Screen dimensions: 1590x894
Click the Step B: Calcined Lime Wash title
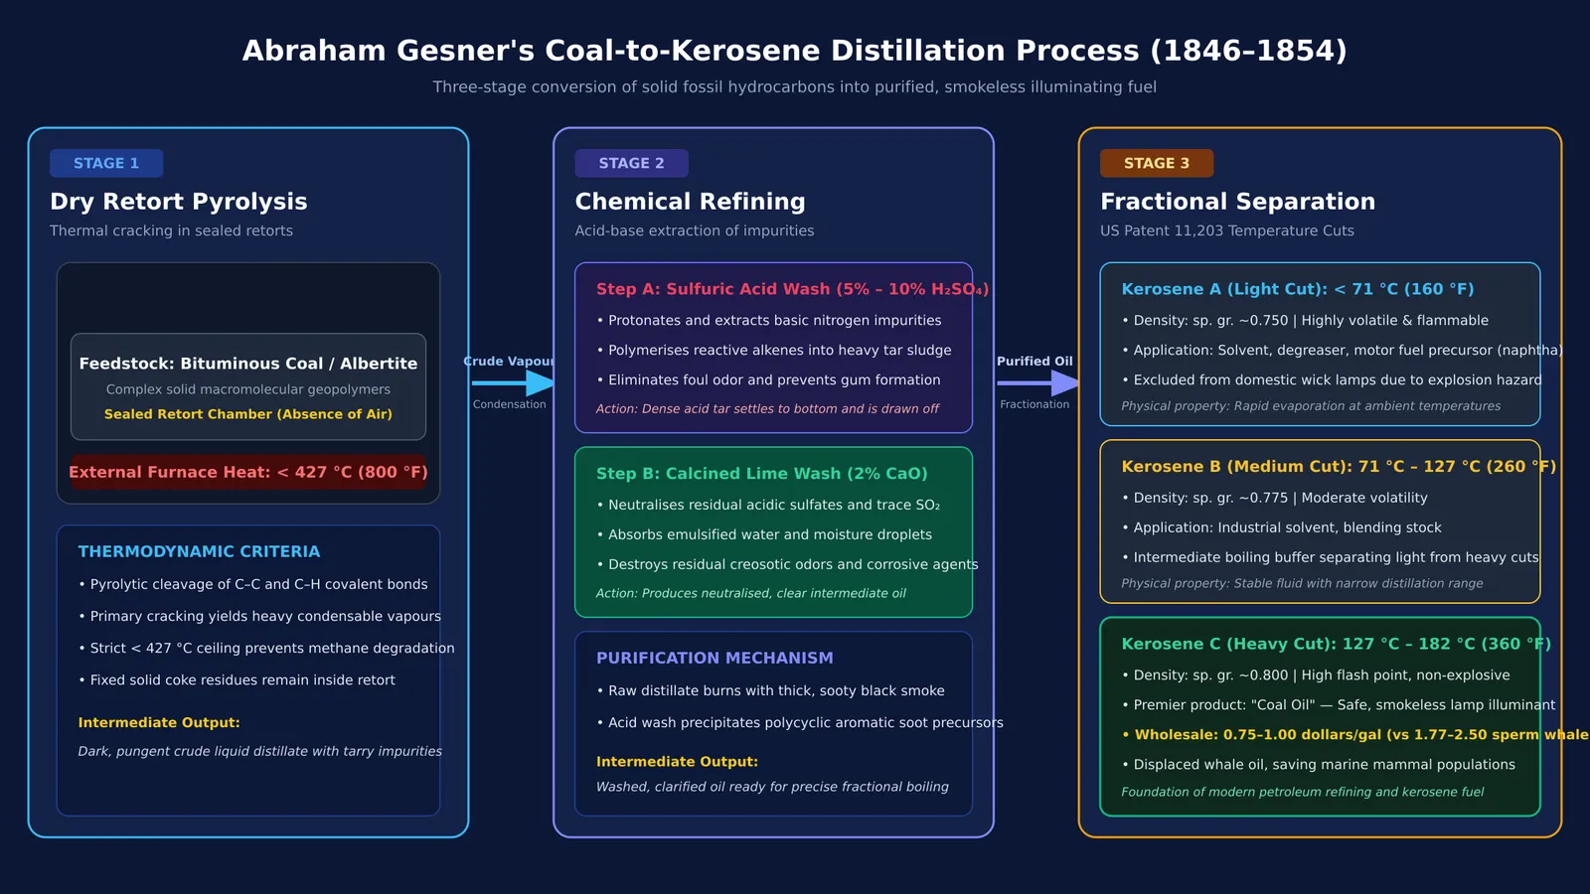click(x=761, y=474)
